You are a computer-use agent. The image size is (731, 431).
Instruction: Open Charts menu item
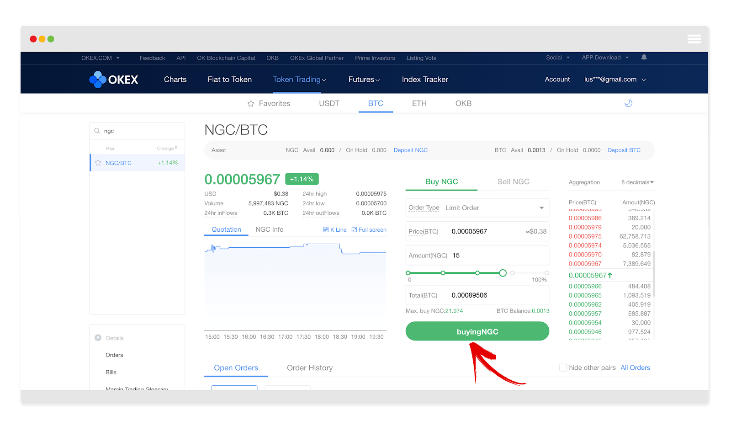(x=175, y=80)
